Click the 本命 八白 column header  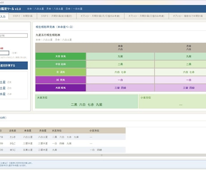[120, 47]
